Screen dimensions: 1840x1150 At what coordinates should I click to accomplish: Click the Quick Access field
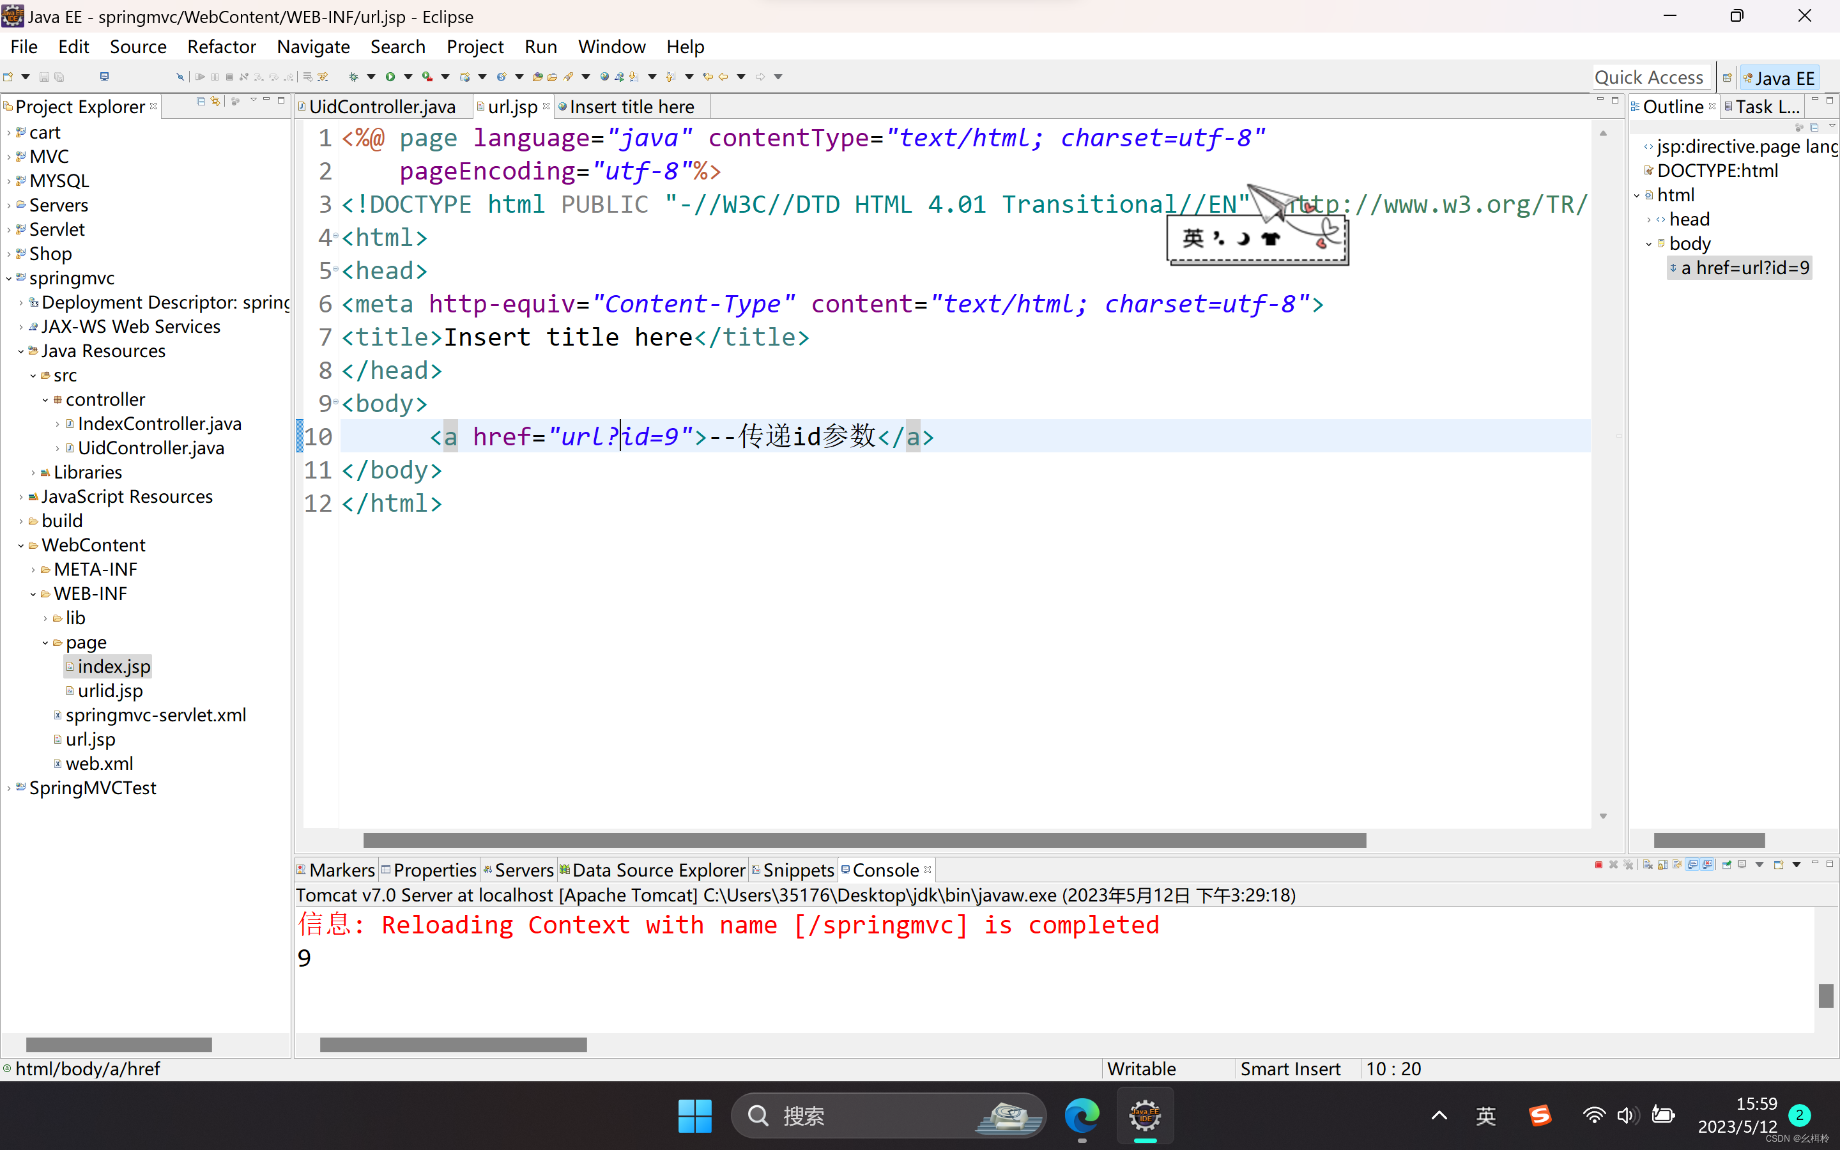pyautogui.click(x=1648, y=77)
